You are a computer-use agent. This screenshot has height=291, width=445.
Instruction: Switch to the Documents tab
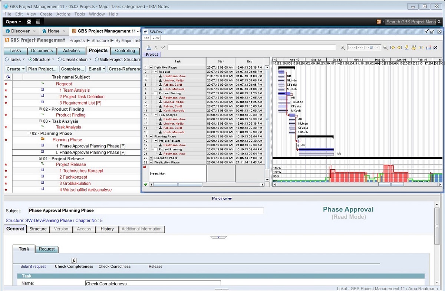pos(42,50)
